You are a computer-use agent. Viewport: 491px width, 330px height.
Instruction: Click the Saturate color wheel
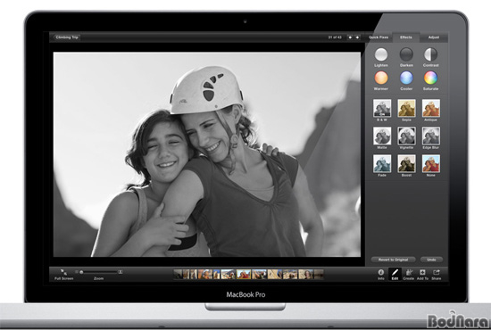[430, 78]
